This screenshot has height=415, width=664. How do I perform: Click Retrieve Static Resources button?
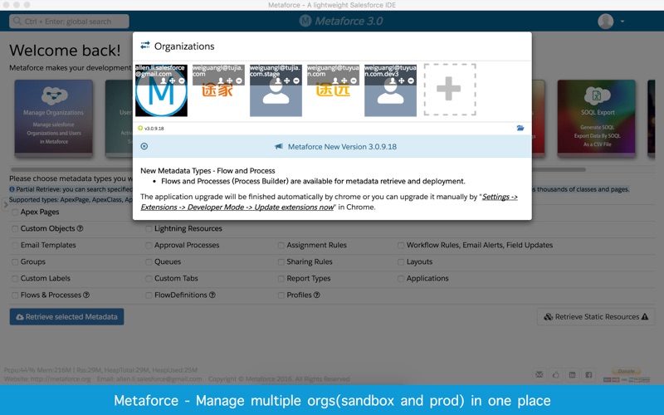coord(596,317)
